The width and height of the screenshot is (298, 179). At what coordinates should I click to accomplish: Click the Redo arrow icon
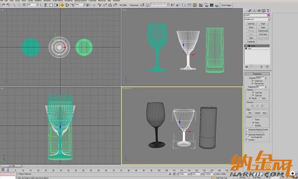[x=8, y=5]
